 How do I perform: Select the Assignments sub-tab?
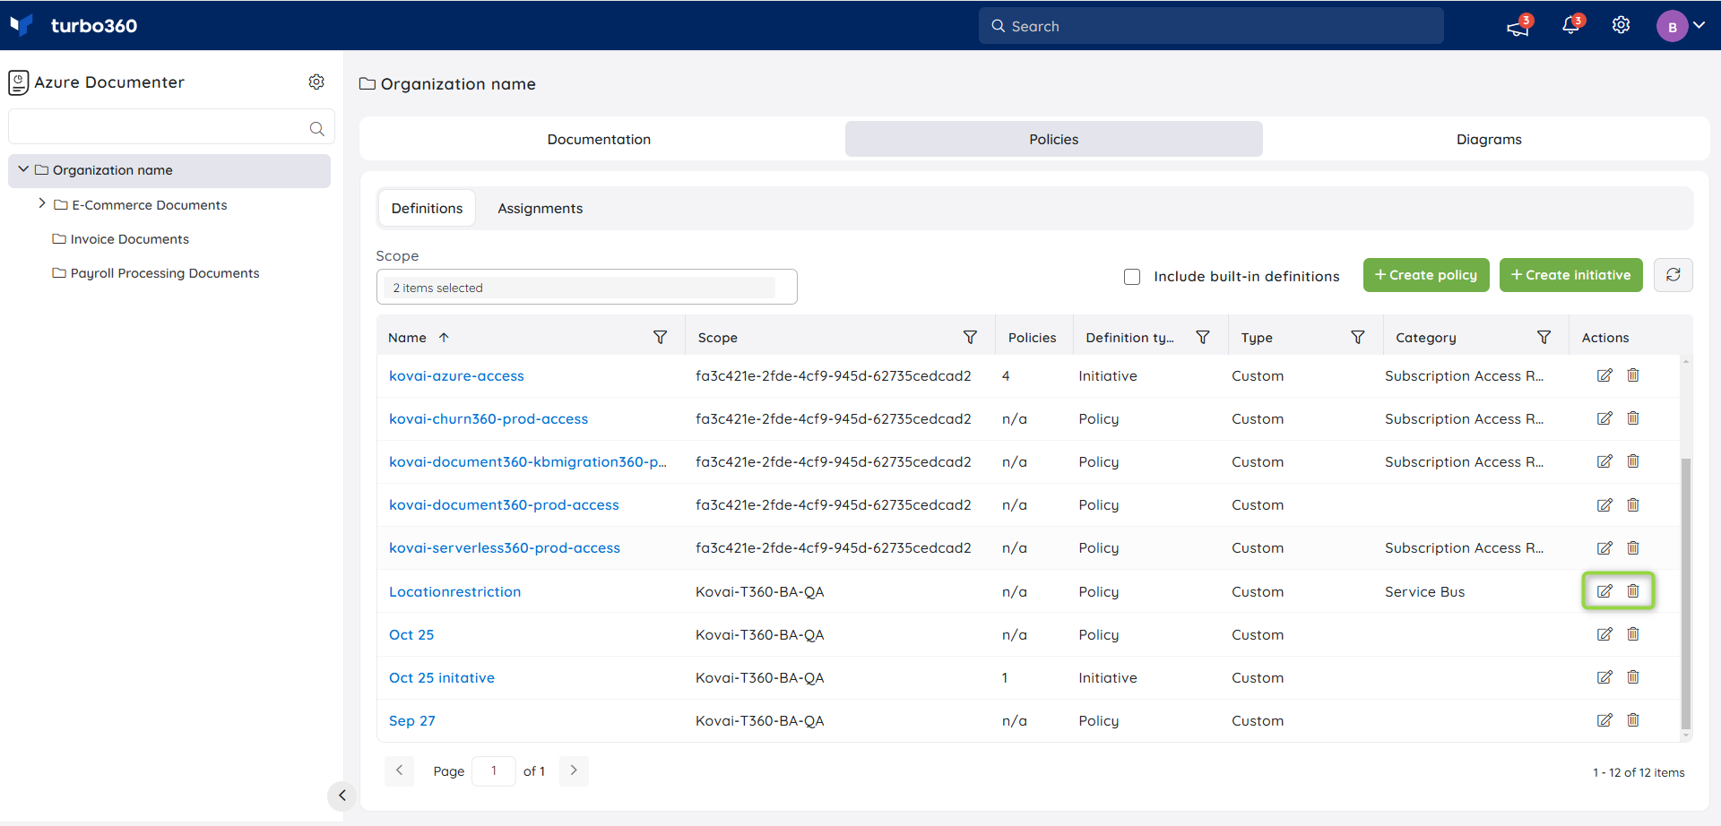541,208
